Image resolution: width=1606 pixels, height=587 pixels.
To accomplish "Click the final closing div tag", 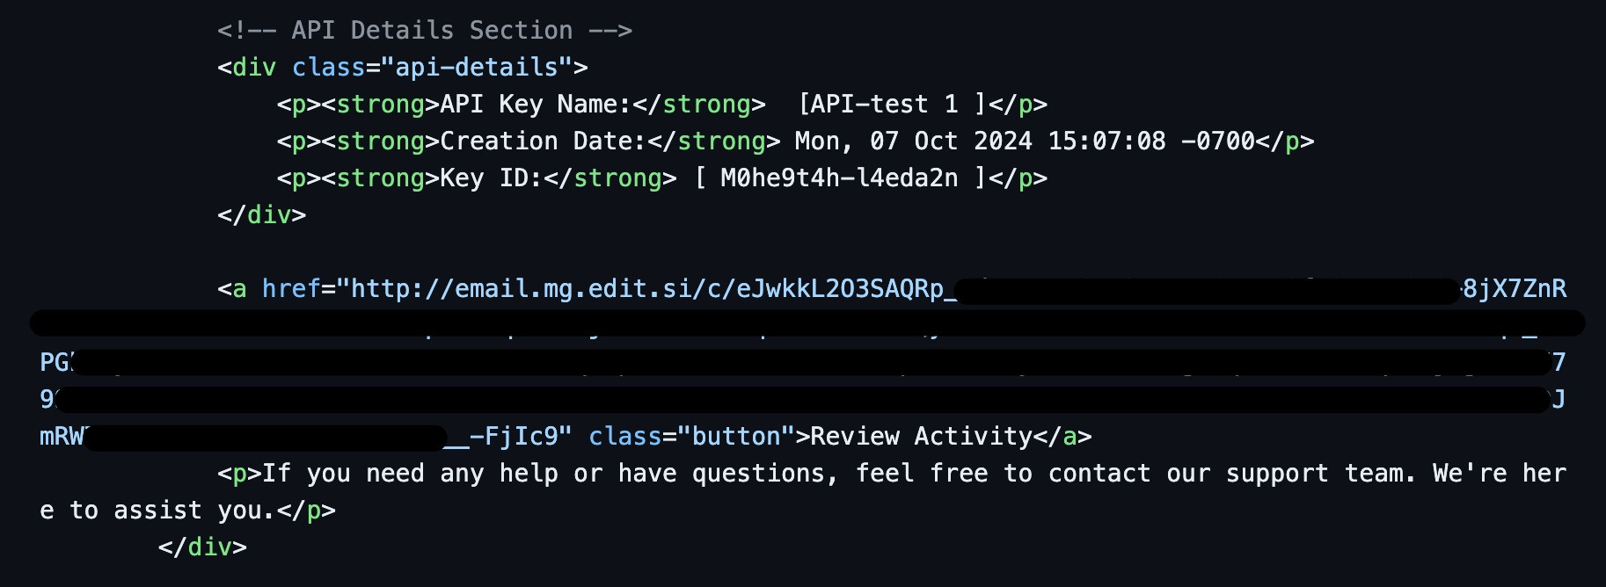I will pyautogui.click(x=202, y=547).
